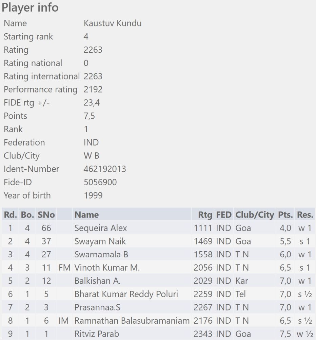Select opponent Vinoth Kumar M.
This screenshot has height=340, width=316.
tap(107, 268)
